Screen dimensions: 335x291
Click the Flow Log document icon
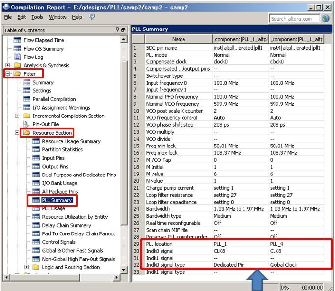(x=18, y=57)
